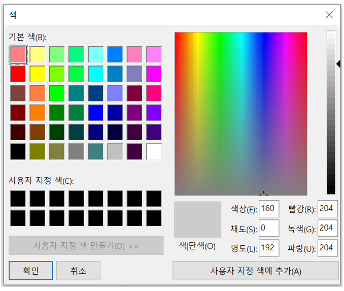
Task: Click the 채도(S) field showing 0
Action: (269, 228)
